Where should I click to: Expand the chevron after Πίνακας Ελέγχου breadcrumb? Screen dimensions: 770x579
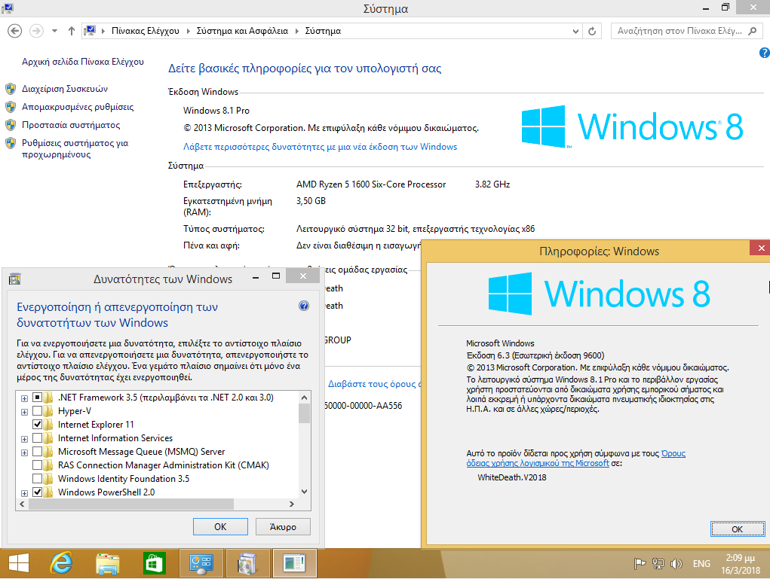tap(188, 31)
